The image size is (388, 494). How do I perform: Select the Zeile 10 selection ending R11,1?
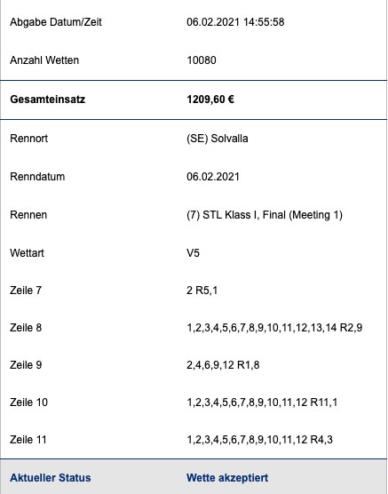[x=262, y=402]
